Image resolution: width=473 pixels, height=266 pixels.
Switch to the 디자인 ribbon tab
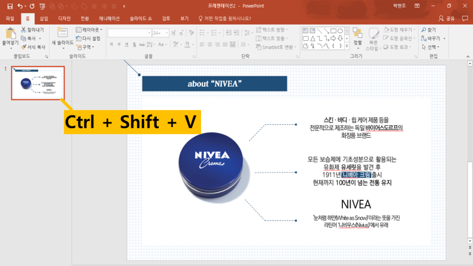64,18
